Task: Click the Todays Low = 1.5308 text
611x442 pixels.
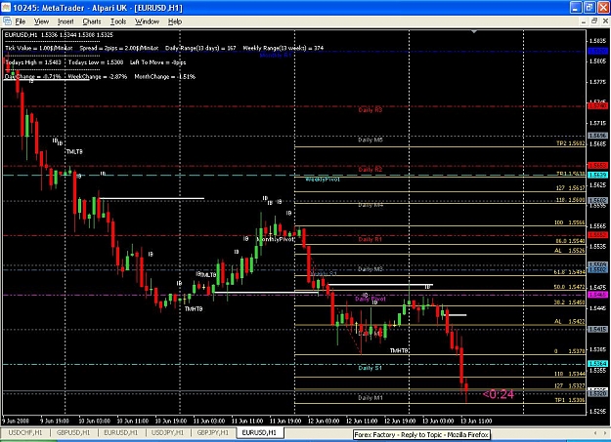Action: [x=96, y=62]
